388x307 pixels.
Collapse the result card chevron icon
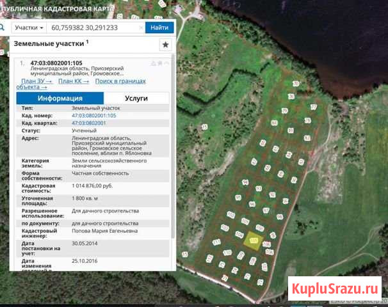166,64
